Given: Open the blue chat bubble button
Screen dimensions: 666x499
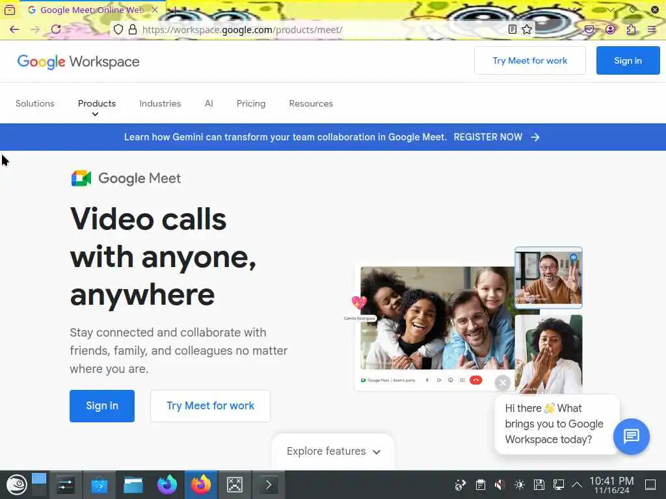Looking at the screenshot, I should pos(631,436).
